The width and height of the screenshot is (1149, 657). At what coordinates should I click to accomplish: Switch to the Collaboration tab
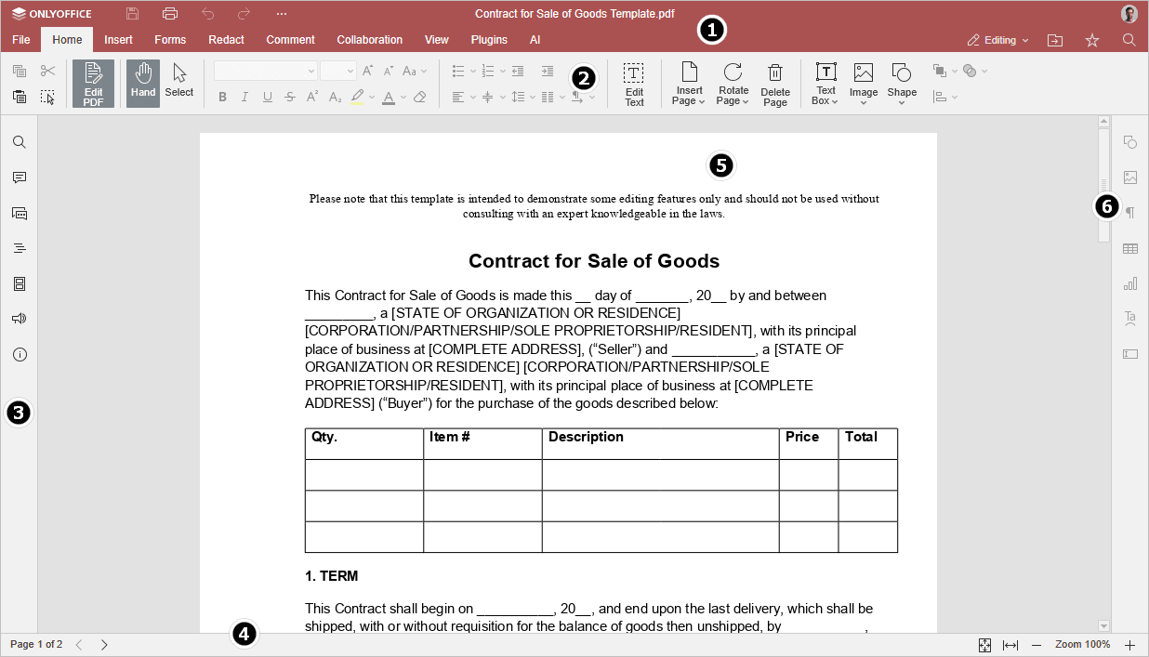pyautogui.click(x=370, y=40)
